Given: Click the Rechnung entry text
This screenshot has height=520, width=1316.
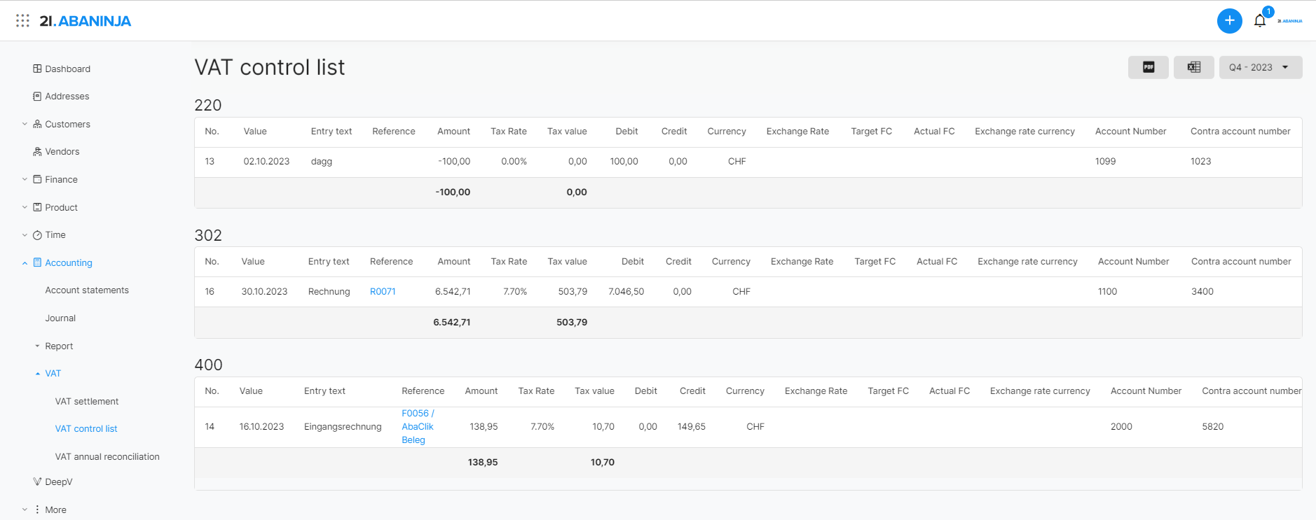Looking at the screenshot, I should pos(329,291).
